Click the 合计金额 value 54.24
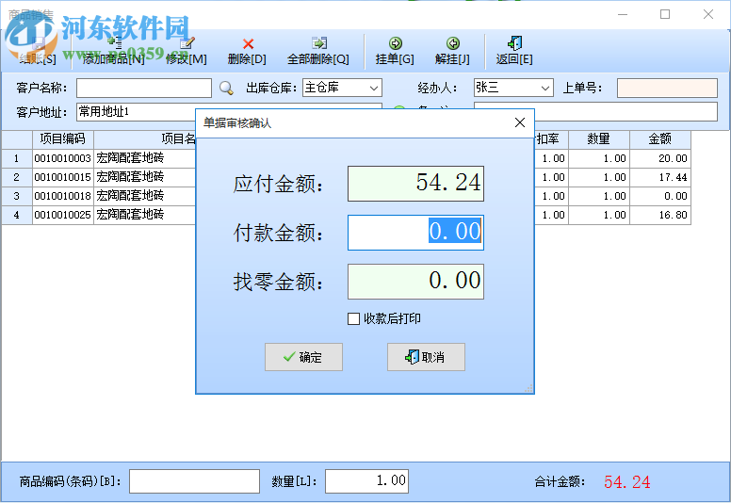 [x=626, y=482]
